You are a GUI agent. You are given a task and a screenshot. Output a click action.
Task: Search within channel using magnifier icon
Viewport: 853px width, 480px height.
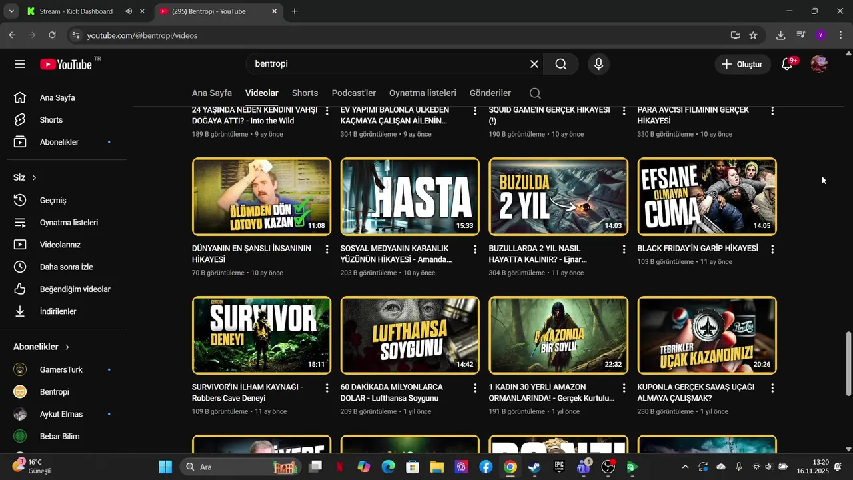coord(535,93)
